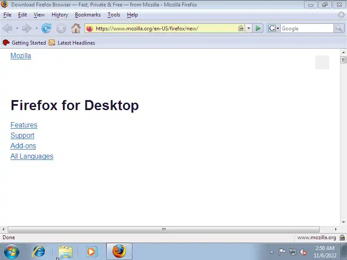The width and height of the screenshot is (347, 260).
Task: Open Windows Explorer from taskbar
Action: click(65, 252)
